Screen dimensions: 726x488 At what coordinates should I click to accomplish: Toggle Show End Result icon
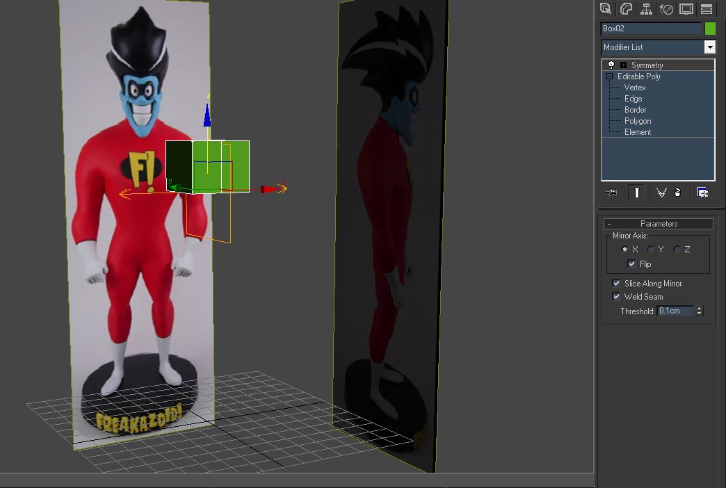636,192
